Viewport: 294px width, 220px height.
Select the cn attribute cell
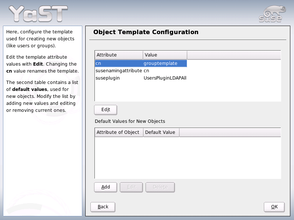pyautogui.click(x=119, y=63)
